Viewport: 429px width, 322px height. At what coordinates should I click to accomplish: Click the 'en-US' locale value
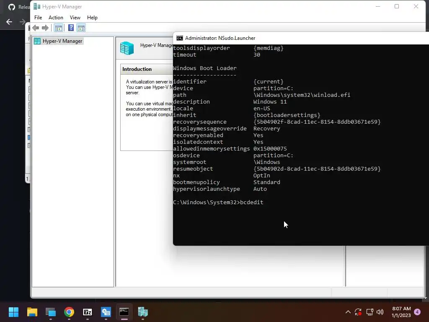click(261, 109)
